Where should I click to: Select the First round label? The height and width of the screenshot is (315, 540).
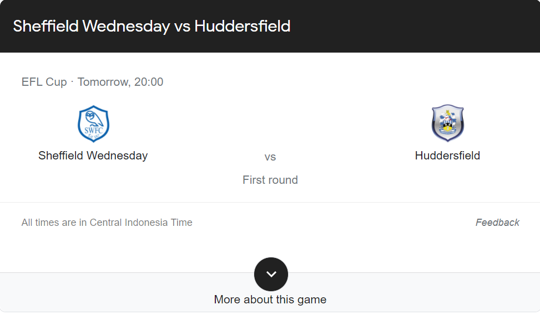click(270, 180)
